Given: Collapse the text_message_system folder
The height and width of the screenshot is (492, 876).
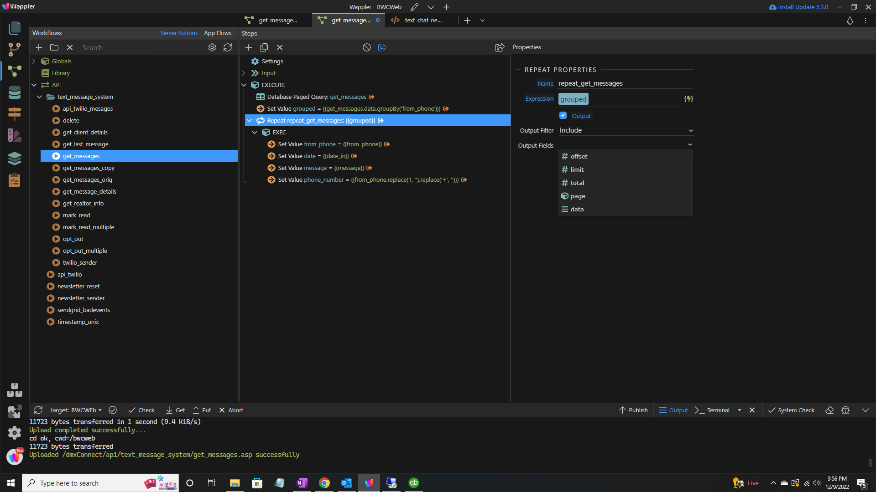Looking at the screenshot, I should pyautogui.click(x=40, y=97).
